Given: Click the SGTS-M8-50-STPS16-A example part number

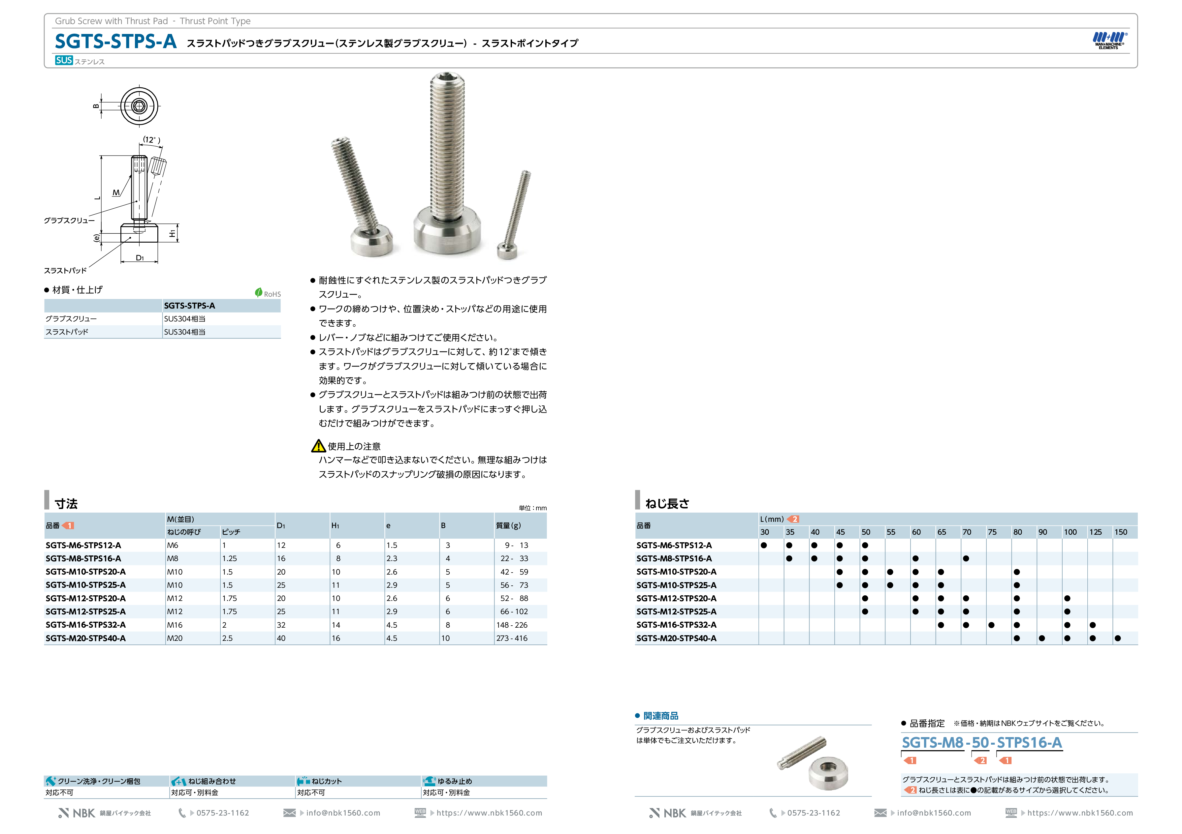Looking at the screenshot, I should 981,742.
